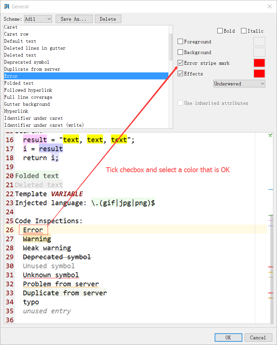The height and width of the screenshot is (345, 277).
Task: Enable the Bold checkbox
Action: coord(220,31)
